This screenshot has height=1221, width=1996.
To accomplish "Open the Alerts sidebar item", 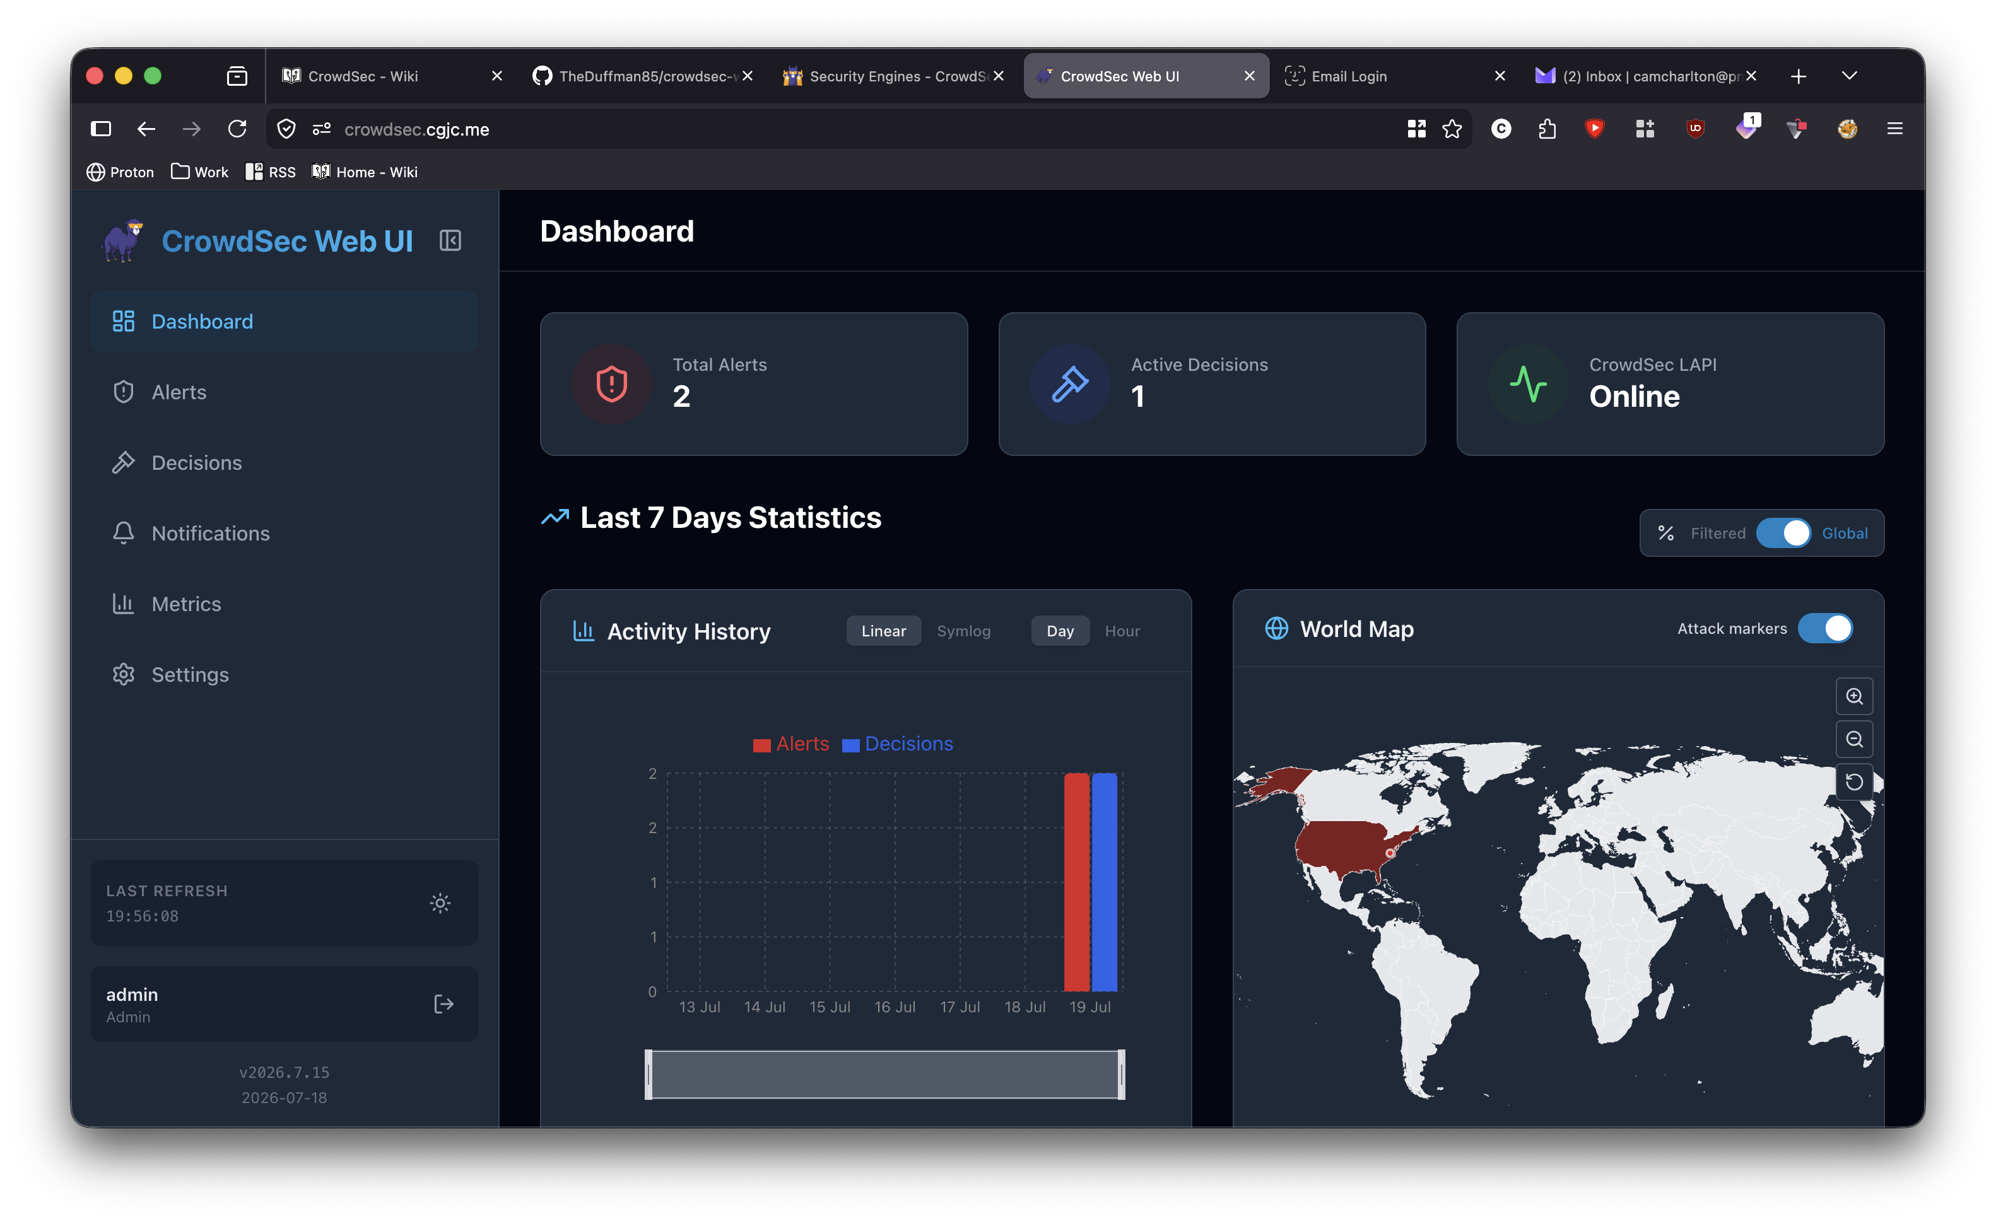I will (x=285, y=392).
